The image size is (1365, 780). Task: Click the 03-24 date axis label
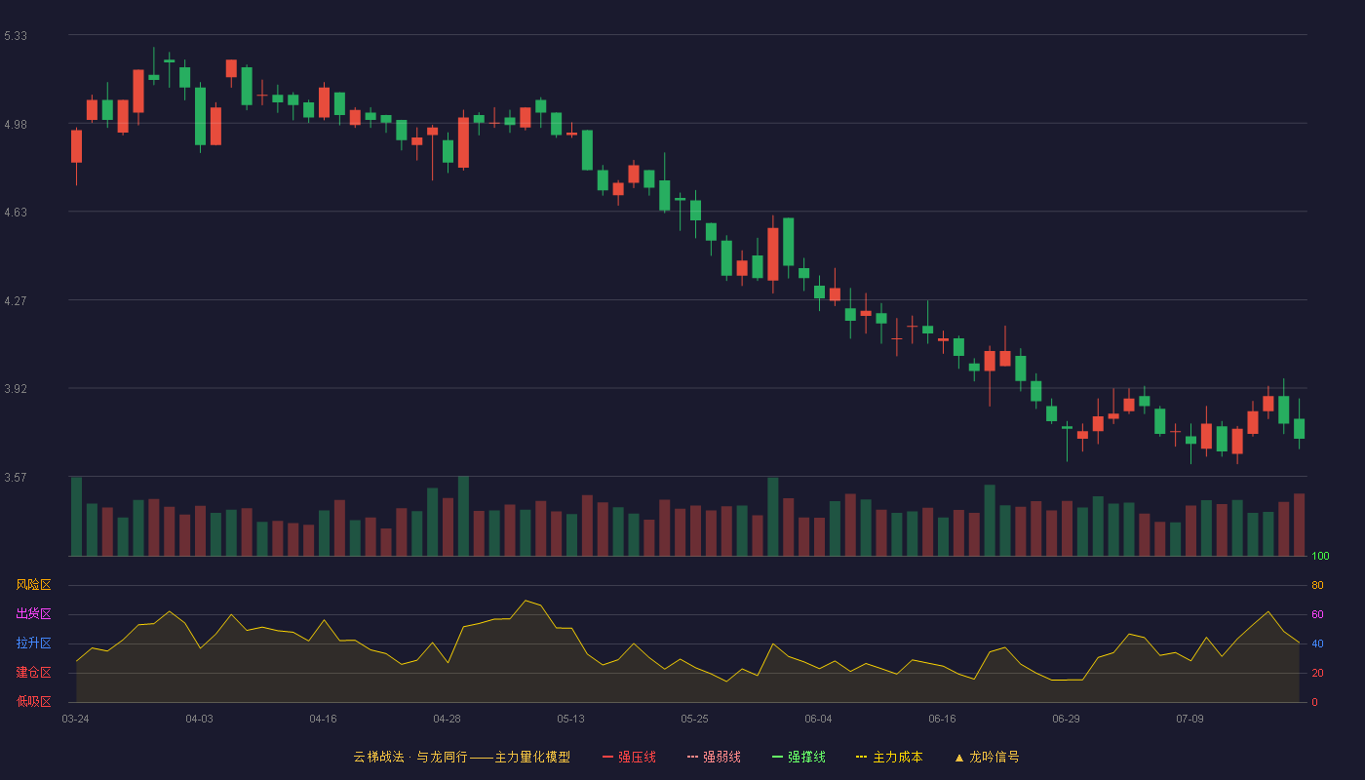[x=75, y=719]
